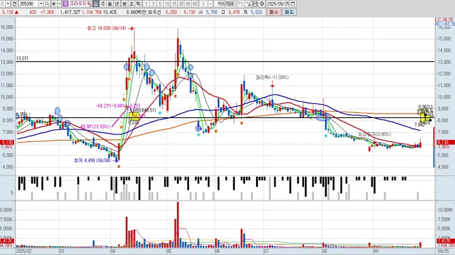Image resolution: width=455 pixels, height=255 pixels.
Task: Open the chart settings gear icon
Action: click(262, 4)
